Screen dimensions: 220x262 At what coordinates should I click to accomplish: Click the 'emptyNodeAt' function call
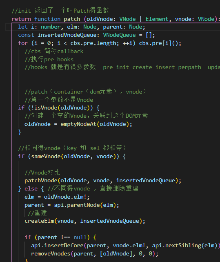click(x=78, y=124)
